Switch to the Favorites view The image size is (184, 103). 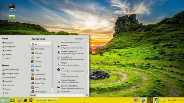(x=80, y=39)
